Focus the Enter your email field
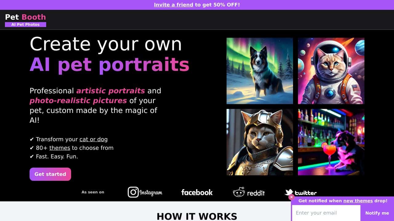 [326, 213]
